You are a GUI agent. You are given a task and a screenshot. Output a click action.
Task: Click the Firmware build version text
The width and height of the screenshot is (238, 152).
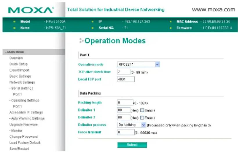(217, 28)
